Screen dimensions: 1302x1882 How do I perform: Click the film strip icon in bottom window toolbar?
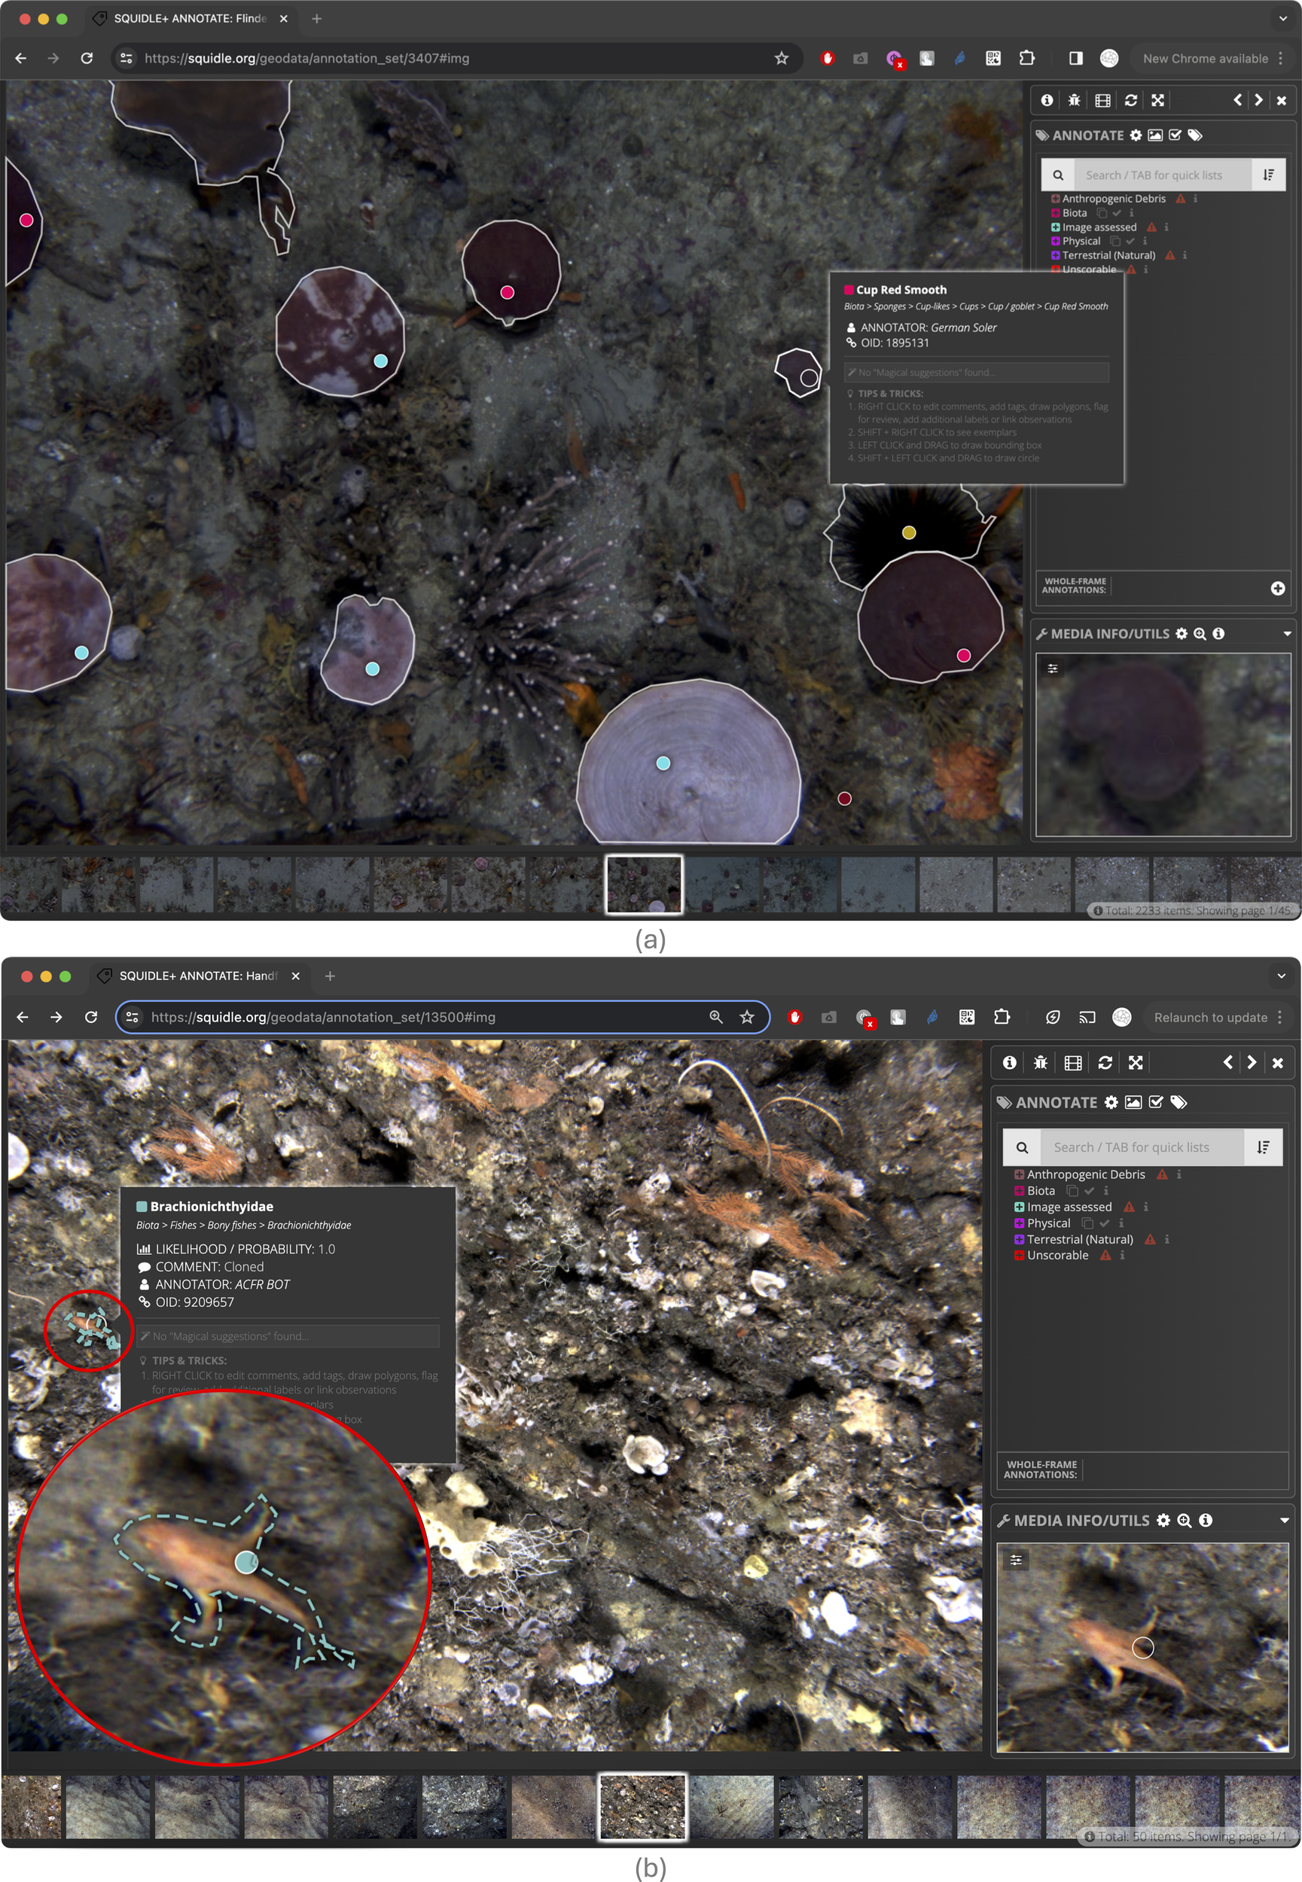click(x=1073, y=1062)
